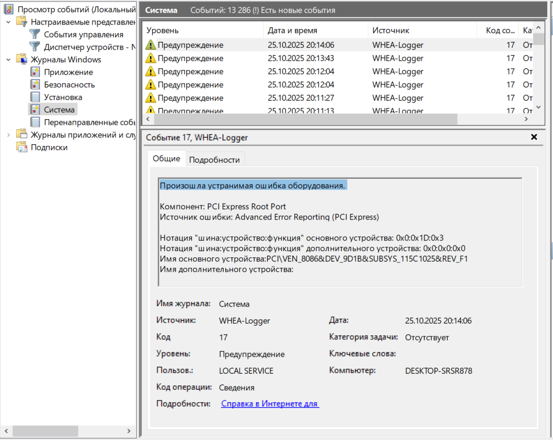Image resolution: width=553 pixels, height=440 pixels.
Task: Click the 'Подписки' subscriptions icon
Action: [x=22, y=147]
